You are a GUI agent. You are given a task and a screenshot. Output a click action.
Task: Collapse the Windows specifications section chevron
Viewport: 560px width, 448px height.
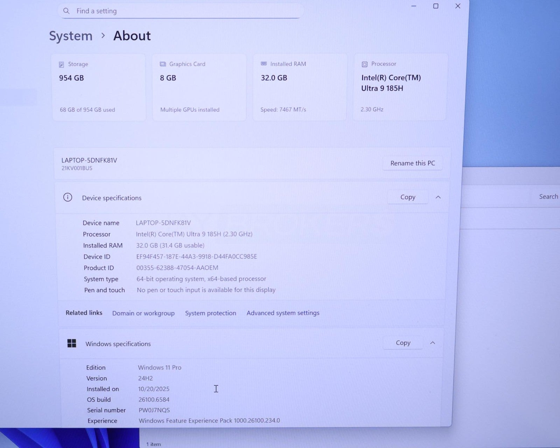433,343
